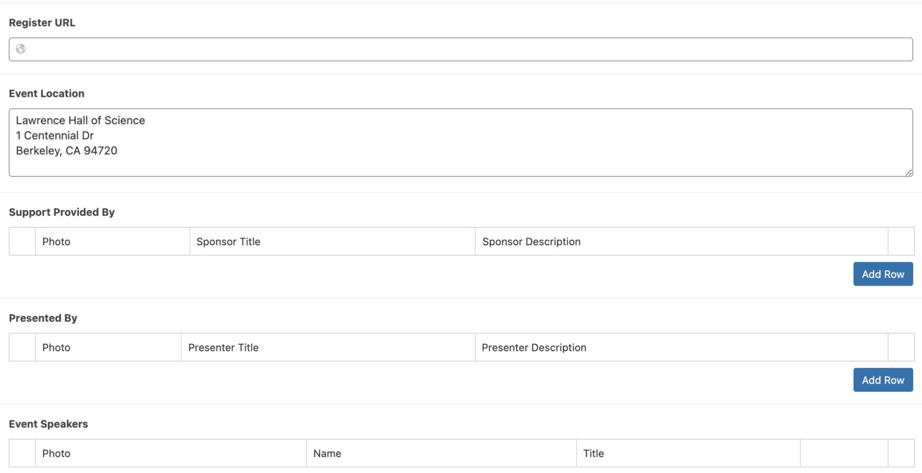Add a row to the Support Provided By table
The height and width of the screenshot is (473, 922).
coord(883,274)
